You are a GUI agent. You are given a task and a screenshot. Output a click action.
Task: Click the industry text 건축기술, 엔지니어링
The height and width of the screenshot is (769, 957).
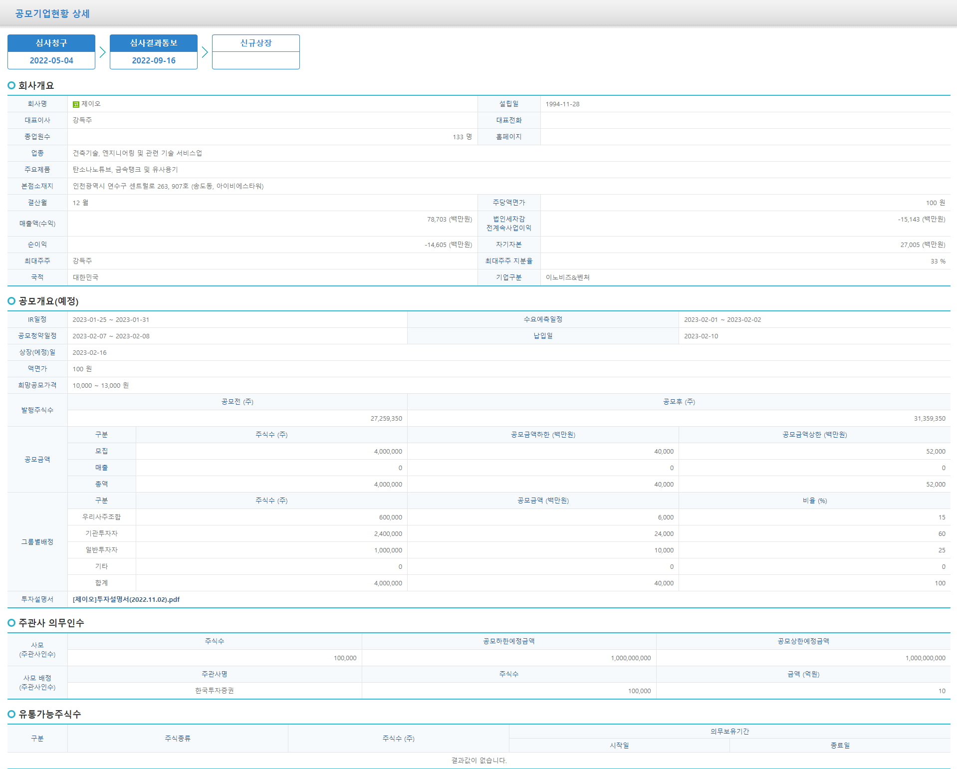137,153
